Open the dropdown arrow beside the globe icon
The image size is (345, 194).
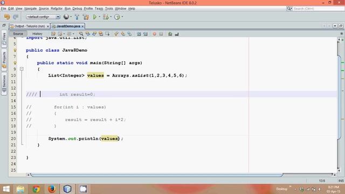tap(71, 17)
